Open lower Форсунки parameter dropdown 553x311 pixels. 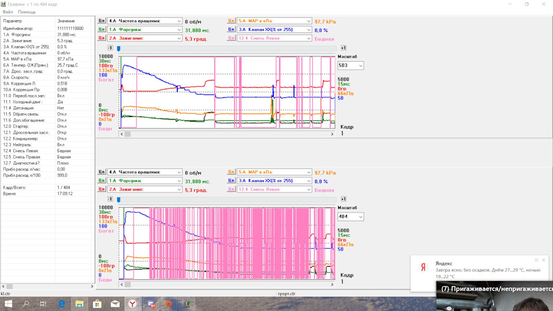(145, 180)
